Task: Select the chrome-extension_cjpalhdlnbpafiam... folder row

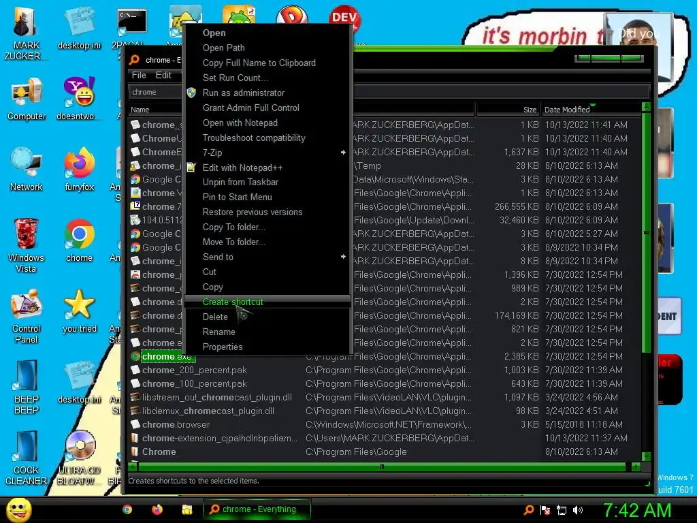Action: point(385,439)
